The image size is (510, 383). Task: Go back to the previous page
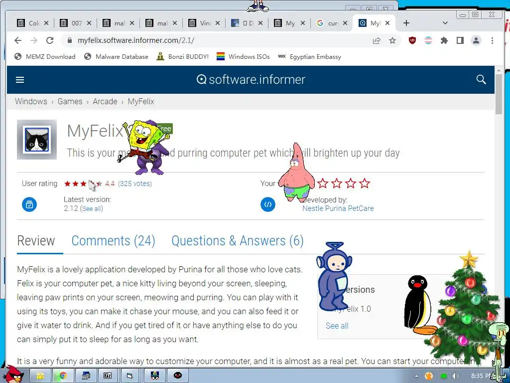point(18,40)
